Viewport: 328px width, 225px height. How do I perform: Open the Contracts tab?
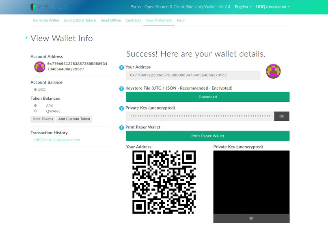click(x=133, y=20)
